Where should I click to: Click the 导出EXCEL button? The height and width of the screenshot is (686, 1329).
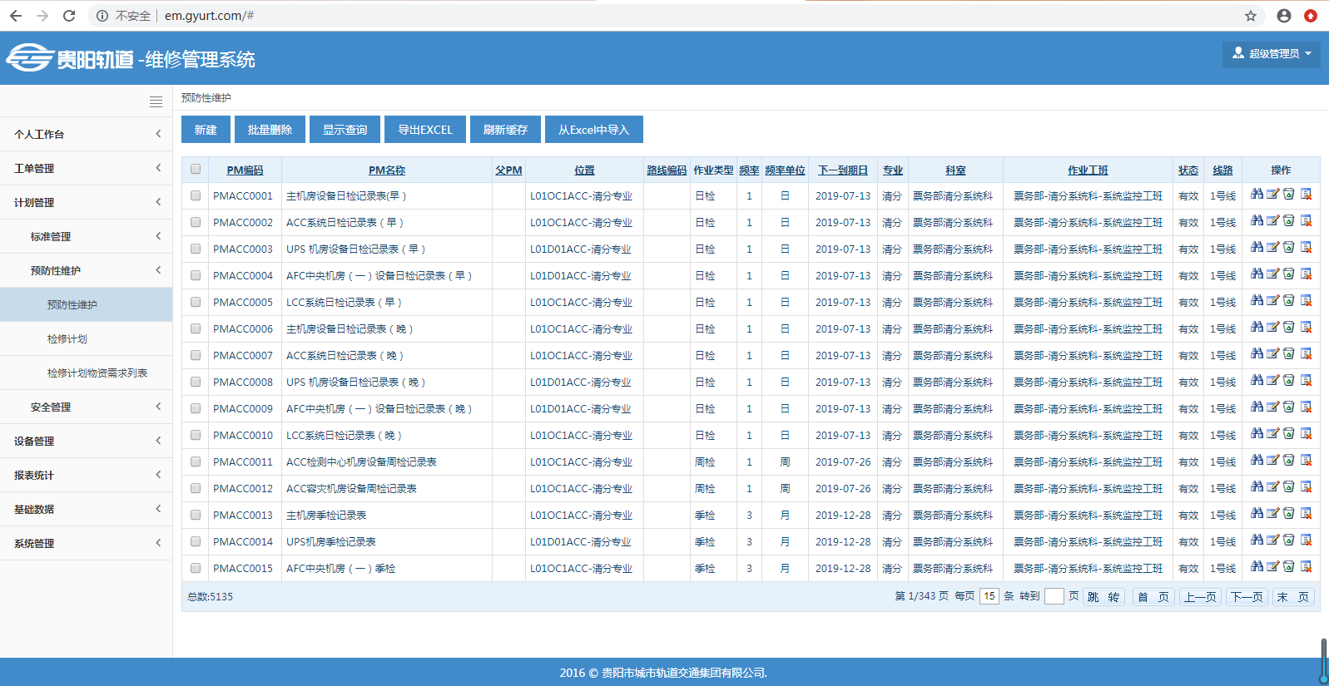click(x=425, y=130)
